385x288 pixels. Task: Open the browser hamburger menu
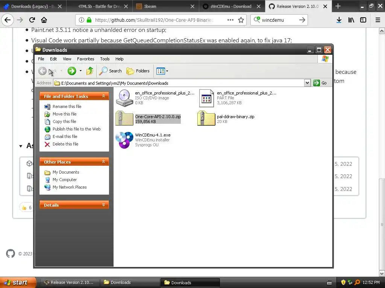point(377,20)
